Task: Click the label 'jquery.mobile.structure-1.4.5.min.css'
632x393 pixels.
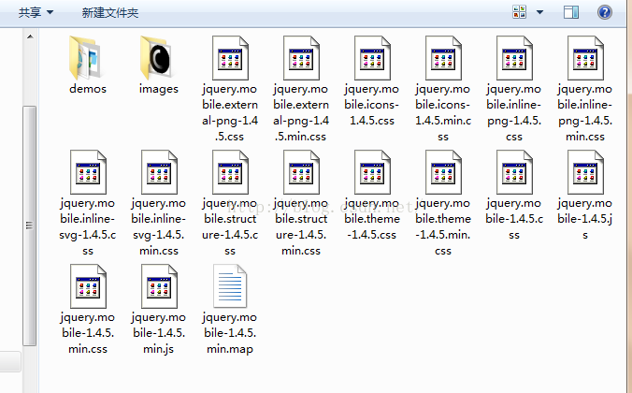Action: [301, 226]
